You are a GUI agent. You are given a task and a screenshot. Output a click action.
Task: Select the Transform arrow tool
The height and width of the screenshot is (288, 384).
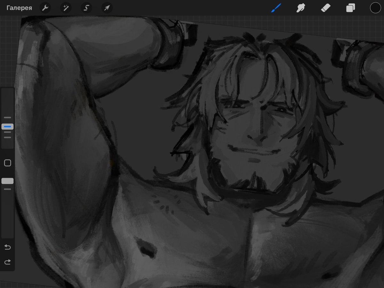tap(107, 8)
